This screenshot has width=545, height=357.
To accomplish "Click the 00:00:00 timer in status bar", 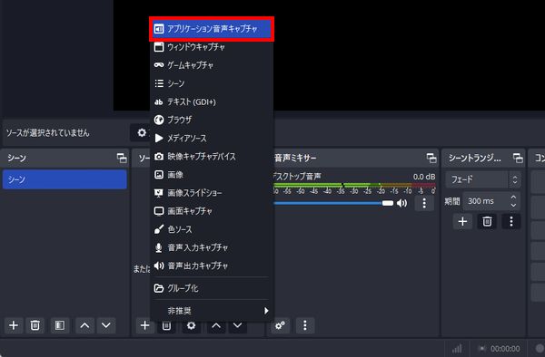I will (505, 349).
